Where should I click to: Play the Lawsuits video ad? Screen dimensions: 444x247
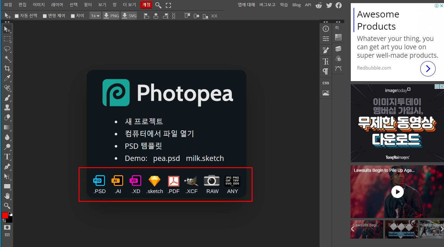397,191
